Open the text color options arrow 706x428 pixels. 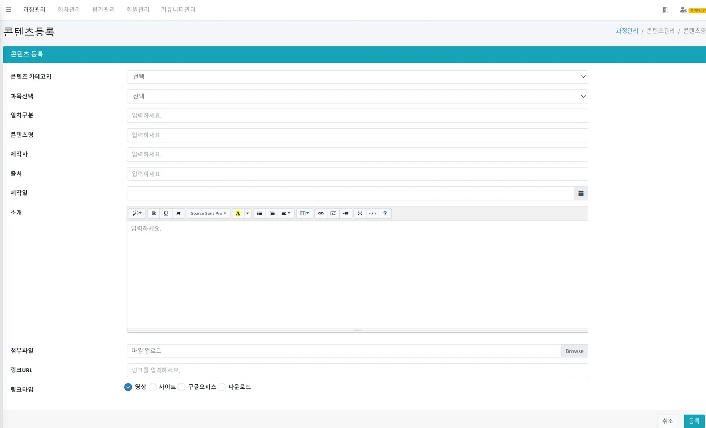click(x=247, y=214)
